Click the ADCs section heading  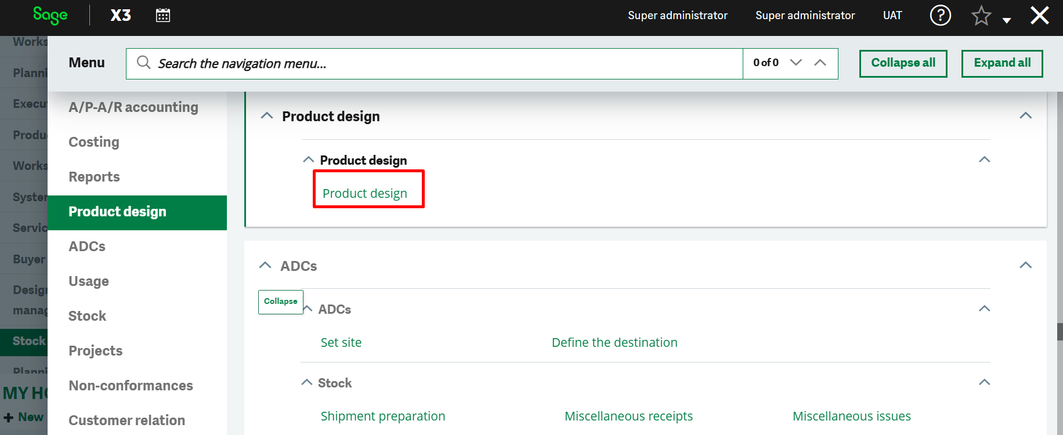299,266
